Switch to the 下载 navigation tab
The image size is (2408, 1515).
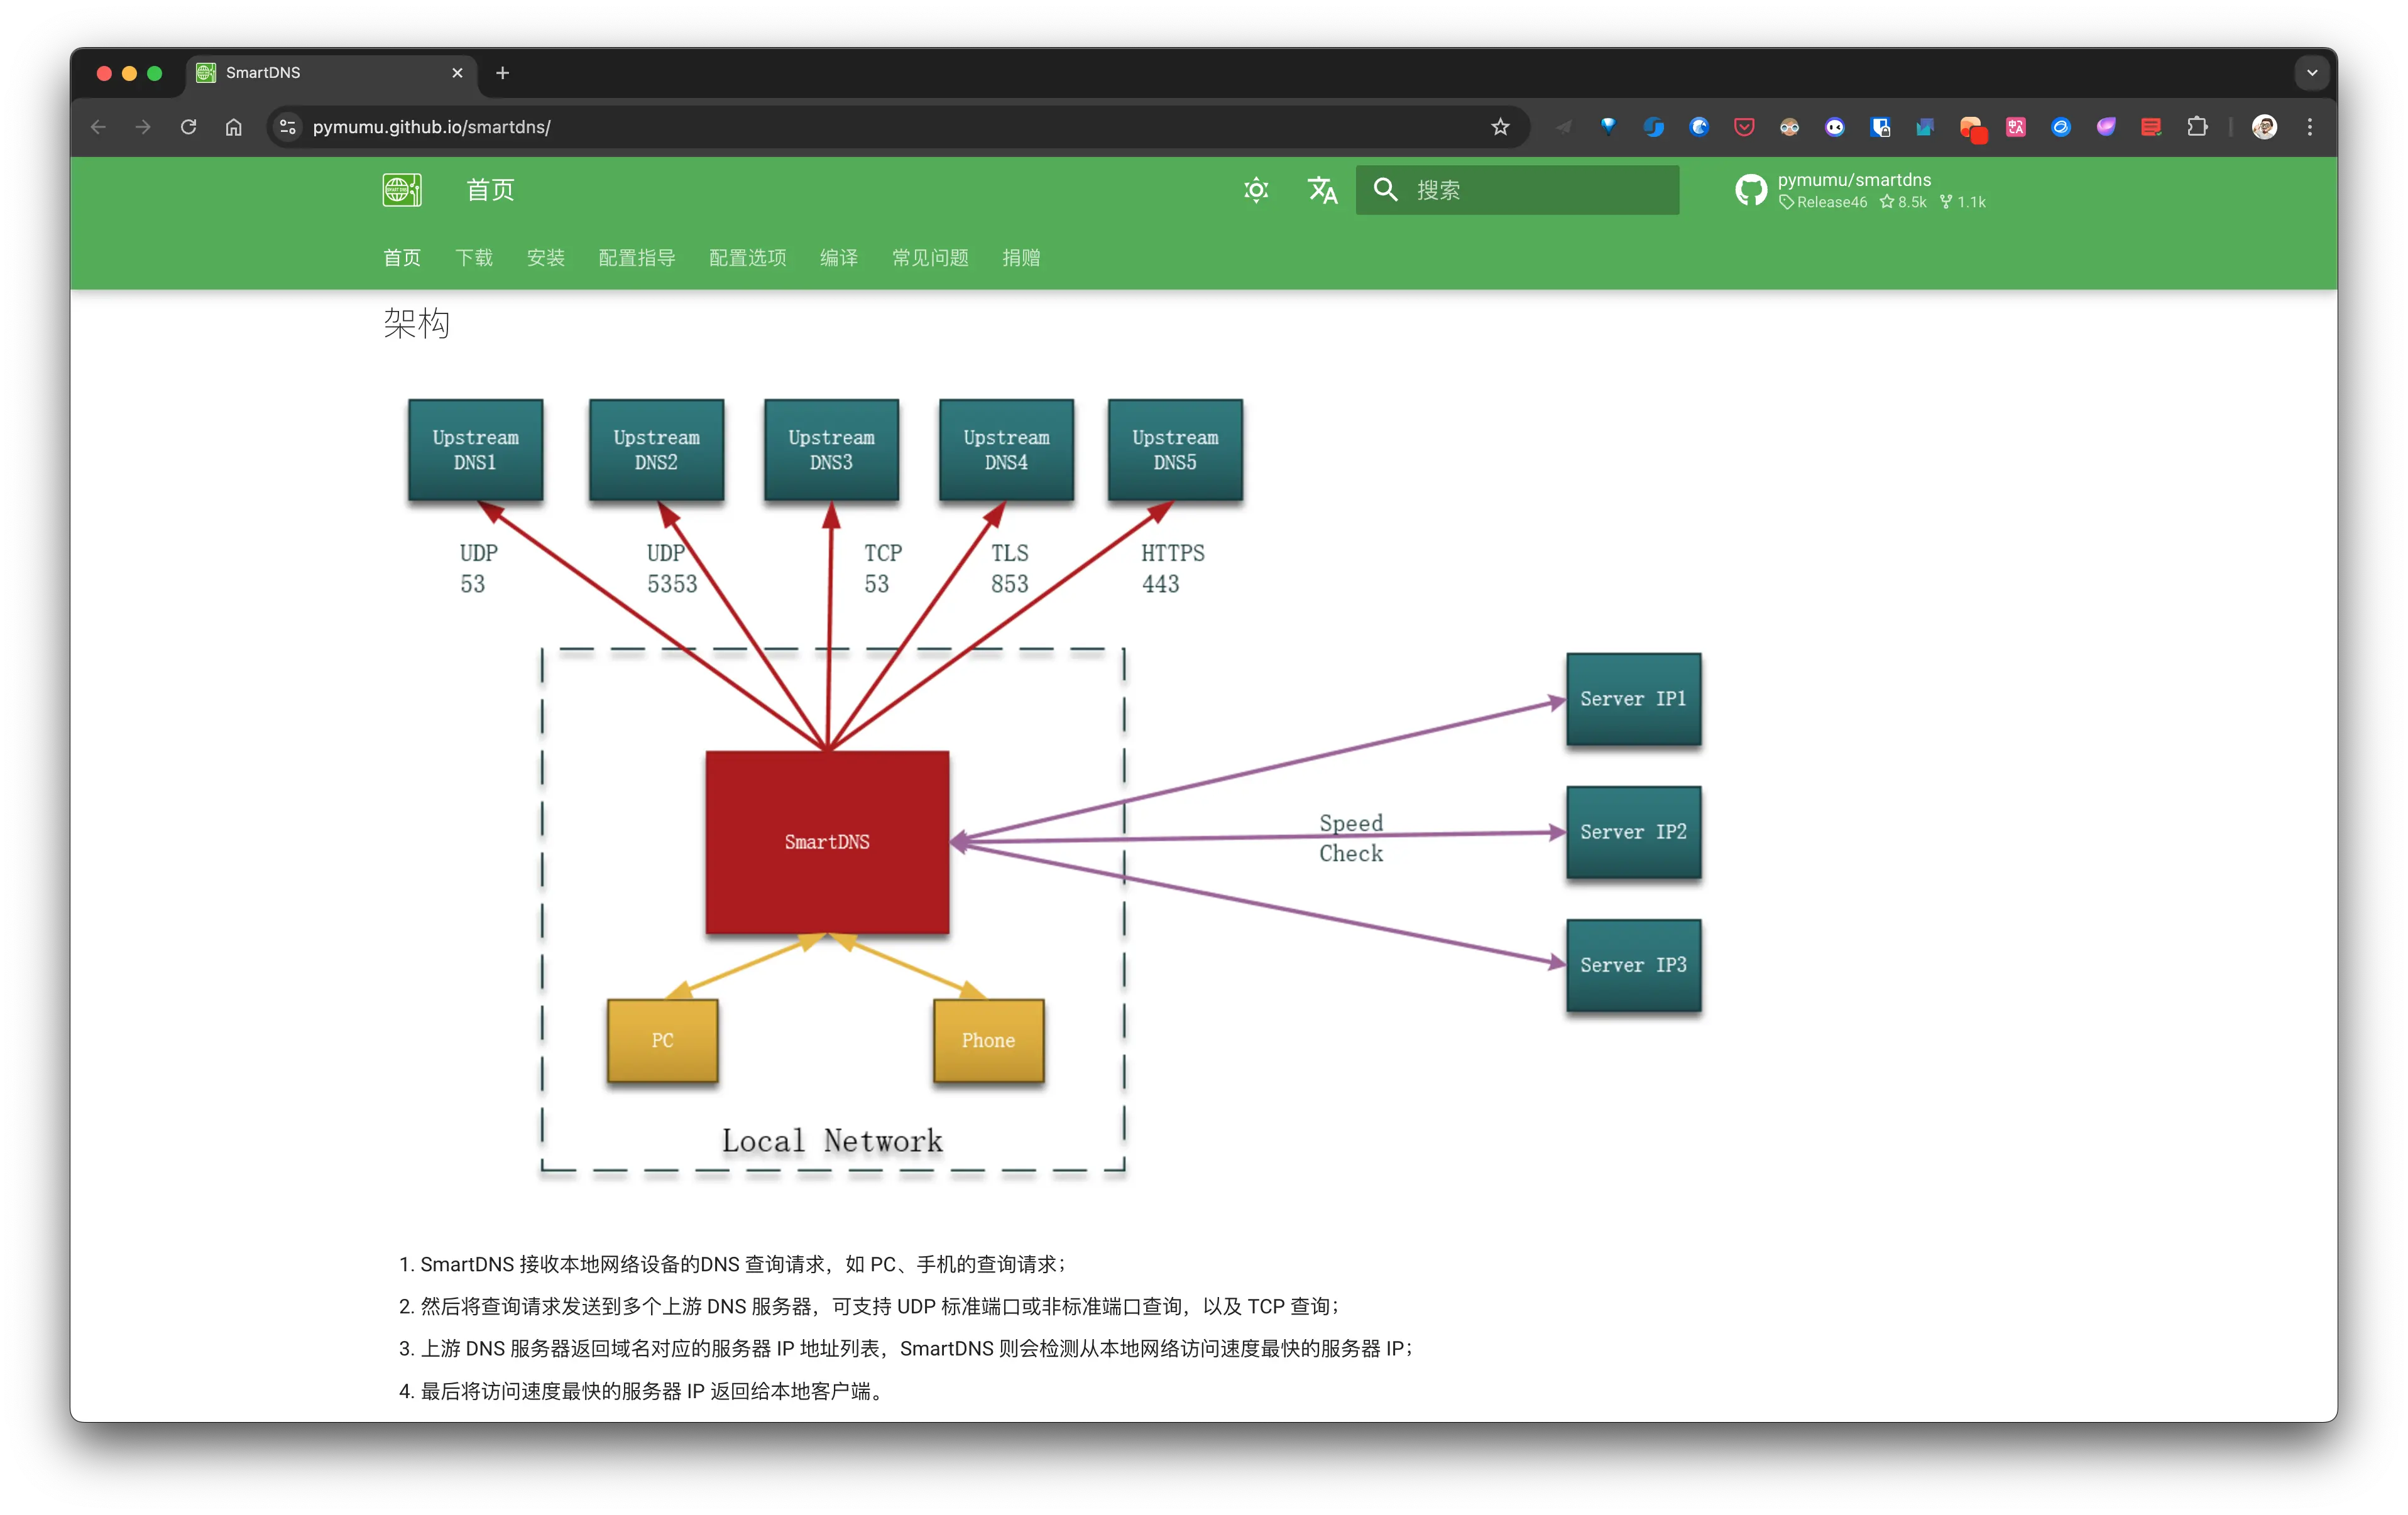474,258
